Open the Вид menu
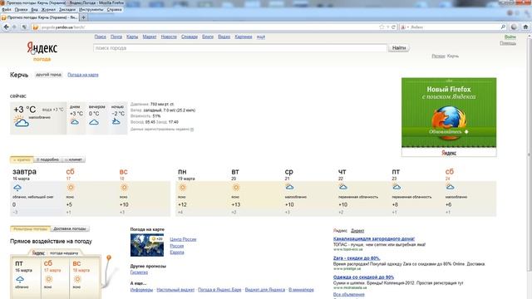 coord(35,9)
